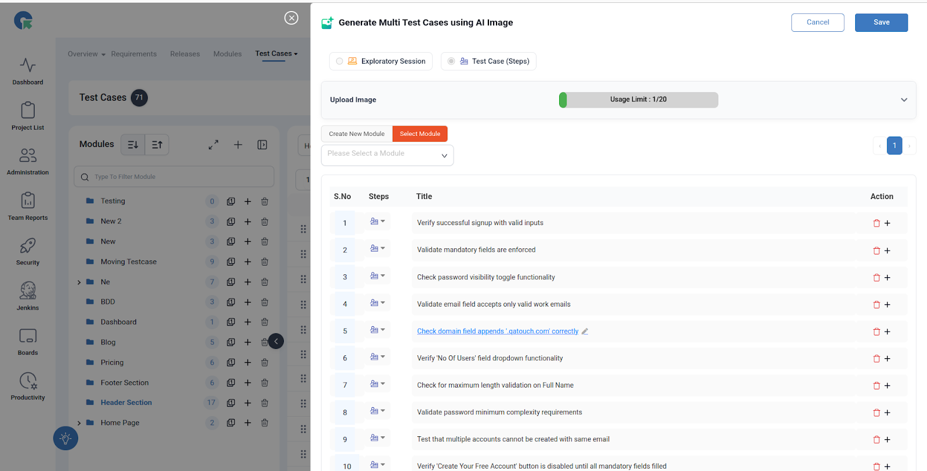
Task: Select the Test Case (Steps) option
Action: (x=451, y=61)
